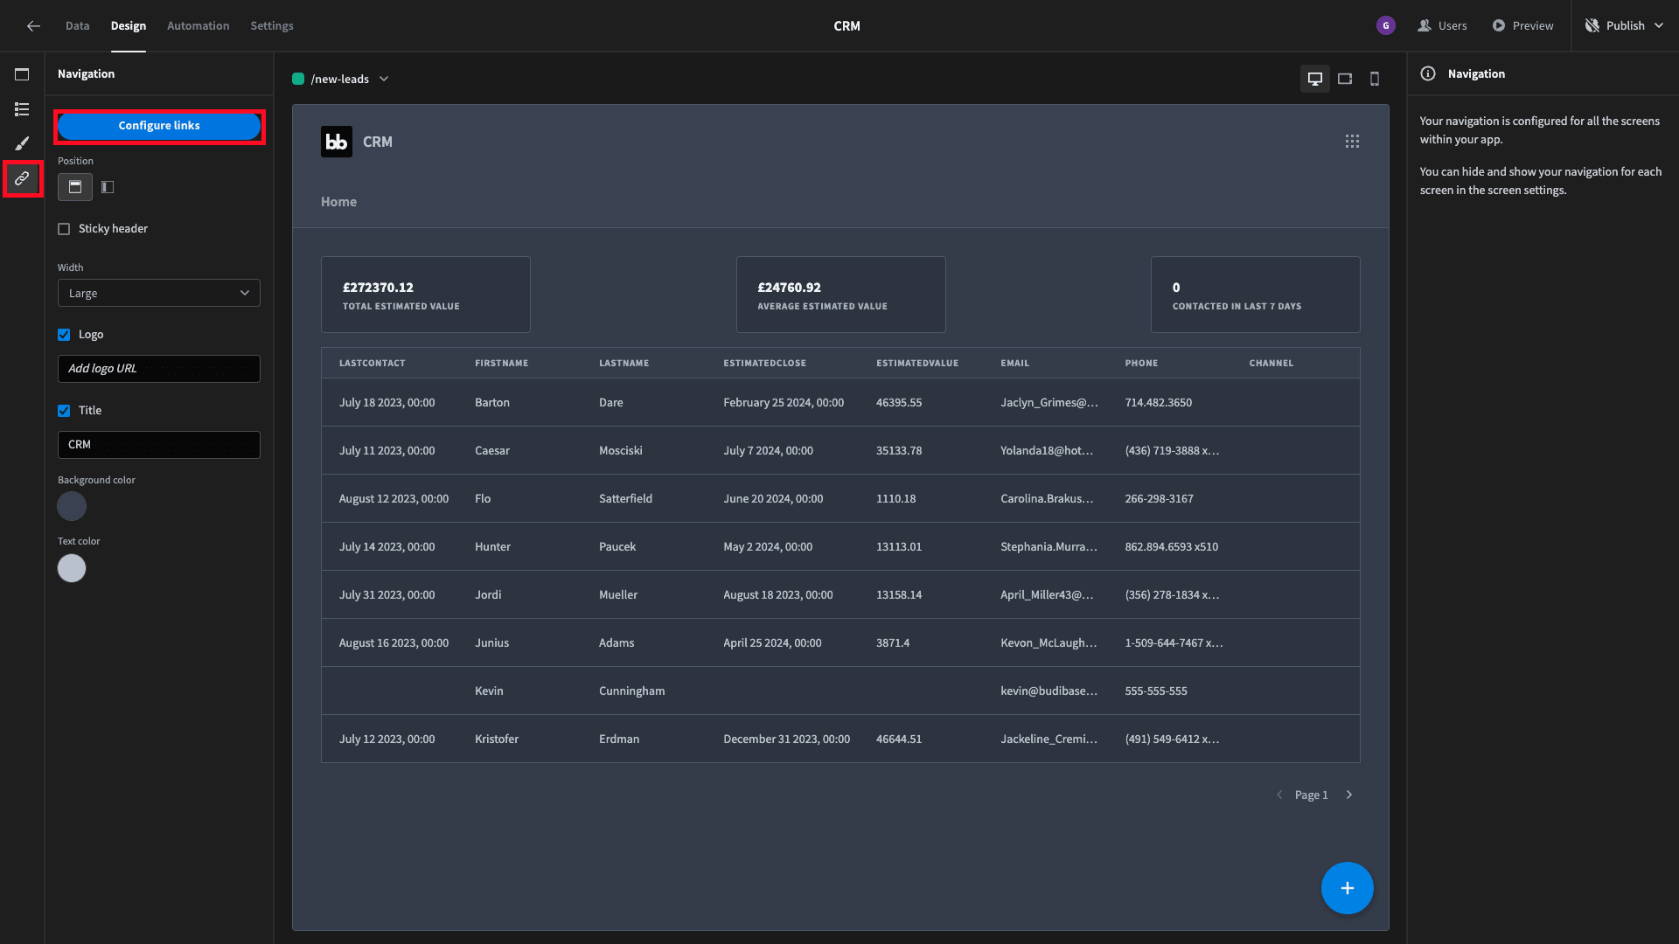Screen dimensions: 1679x944
Task: Select top navigation position icon
Action: click(x=75, y=187)
